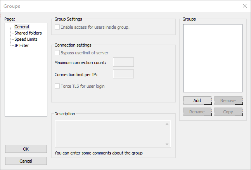The width and height of the screenshot is (251, 170).
Task: Select the General page in tree
Action: click(x=22, y=27)
